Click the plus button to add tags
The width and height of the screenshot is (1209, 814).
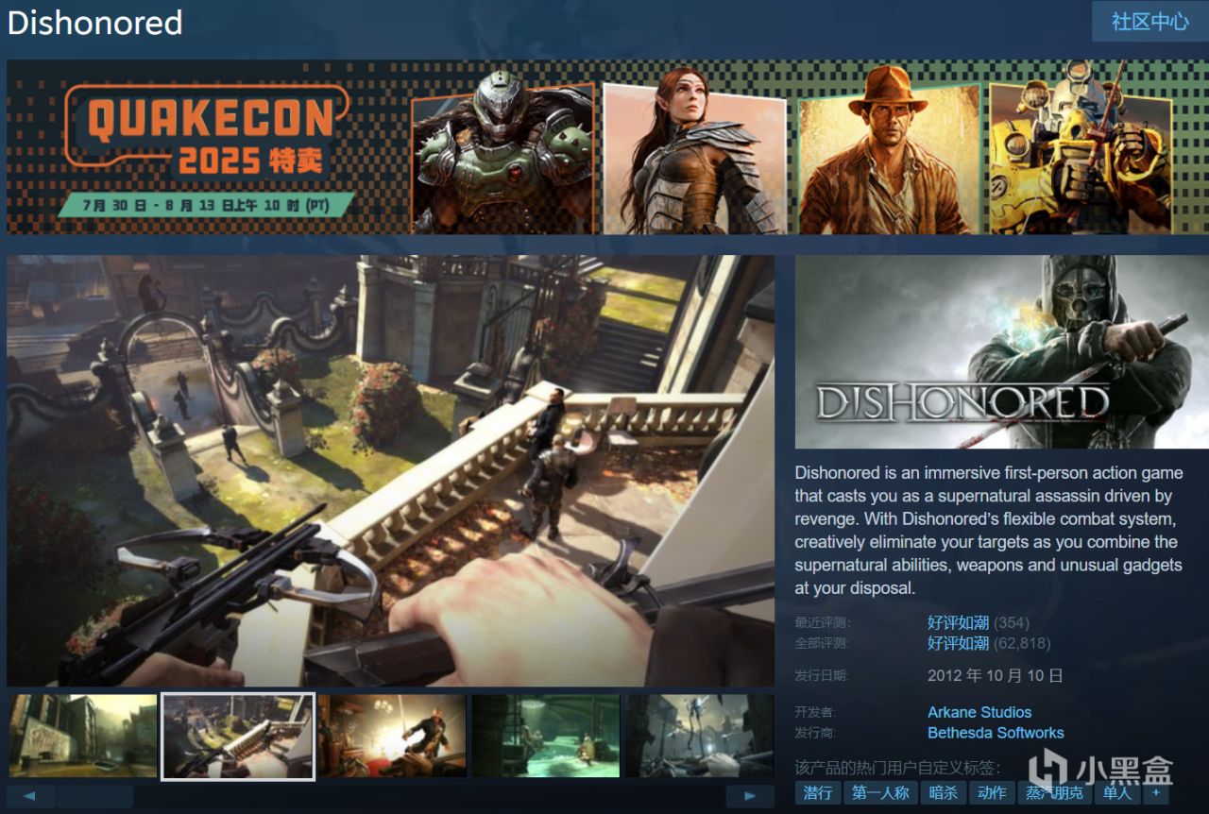(x=1155, y=792)
